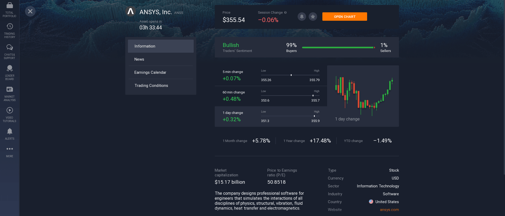The width and height of the screenshot is (505, 216).
Task: Open Video Tutorials play icon
Action: [x=9, y=110]
